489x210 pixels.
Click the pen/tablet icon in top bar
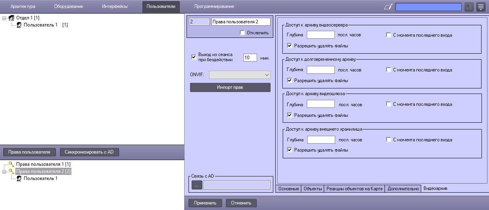tap(388, 7)
